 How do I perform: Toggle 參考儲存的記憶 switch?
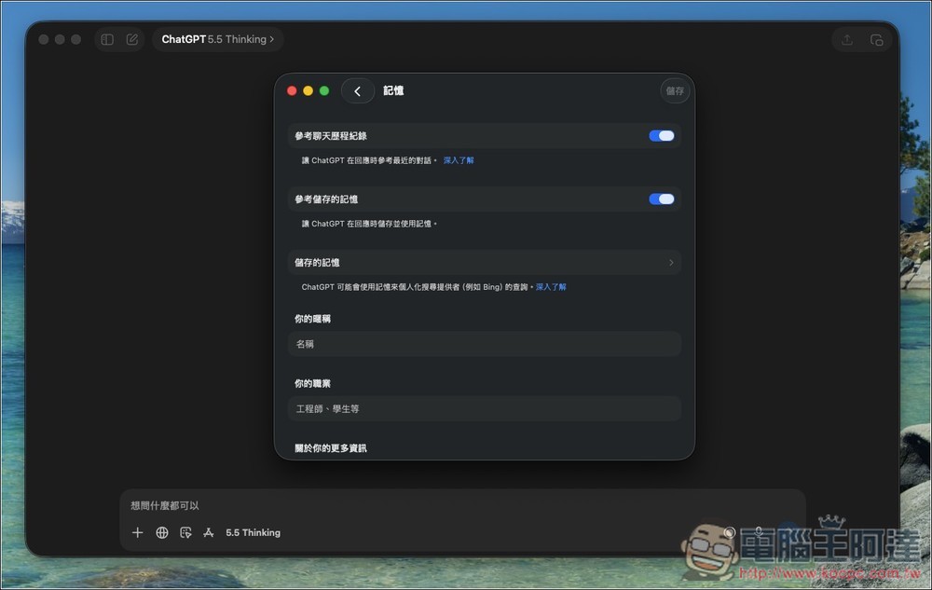662,199
